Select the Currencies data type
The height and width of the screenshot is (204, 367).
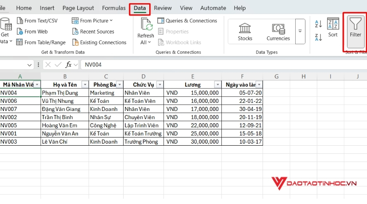click(278, 32)
